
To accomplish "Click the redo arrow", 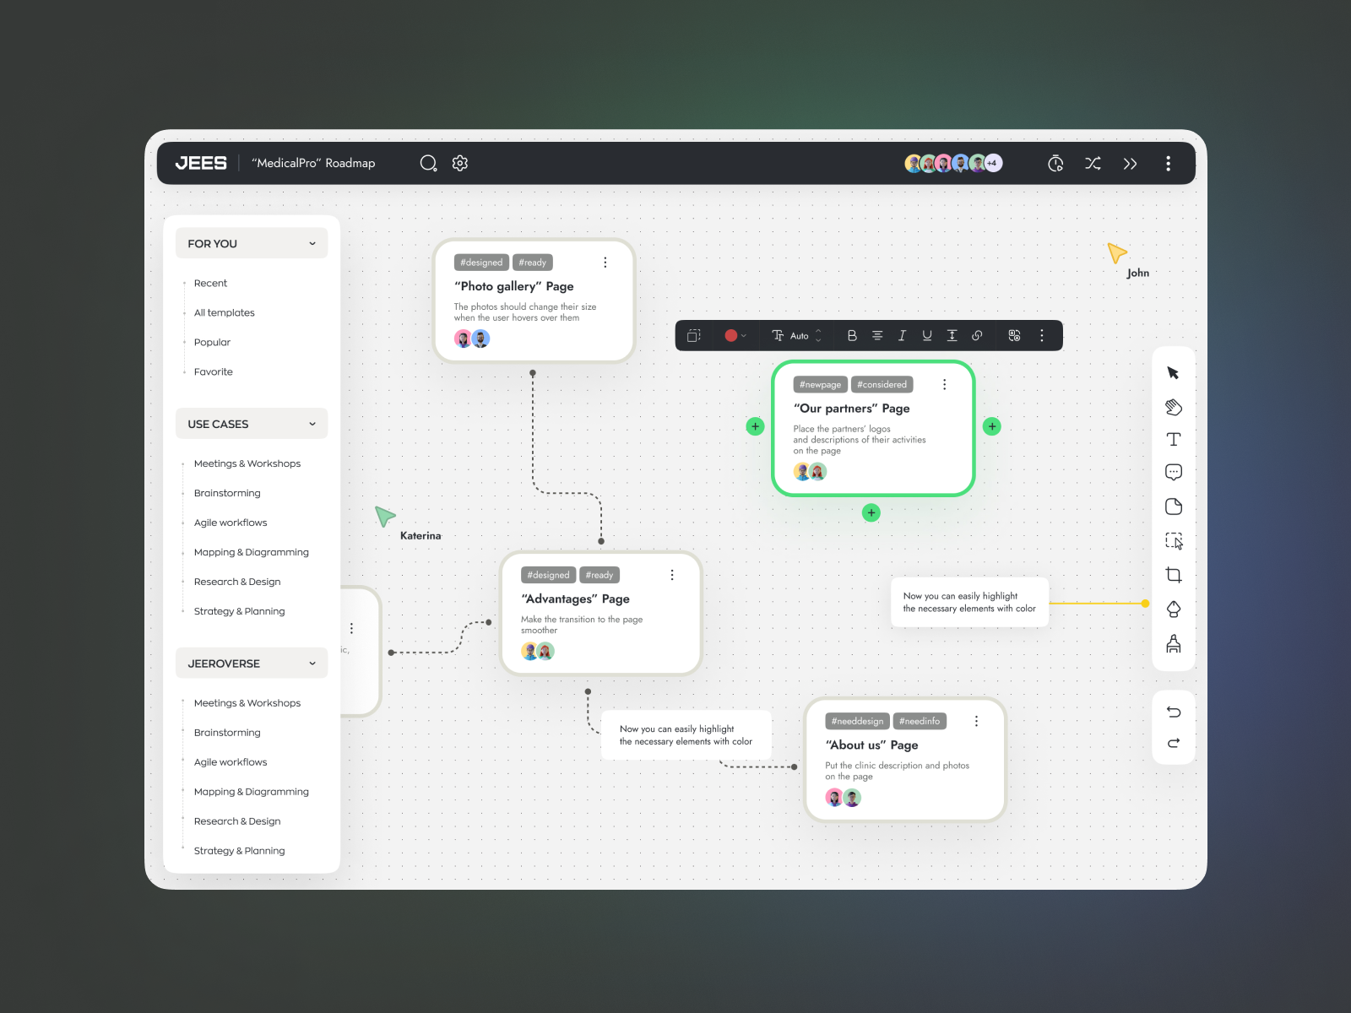I will tap(1174, 743).
